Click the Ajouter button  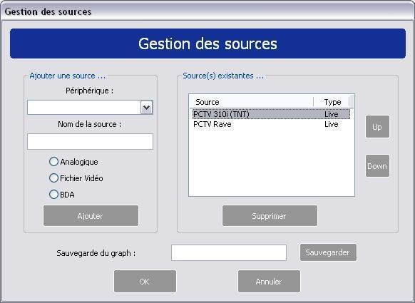[x=91, y=216]
